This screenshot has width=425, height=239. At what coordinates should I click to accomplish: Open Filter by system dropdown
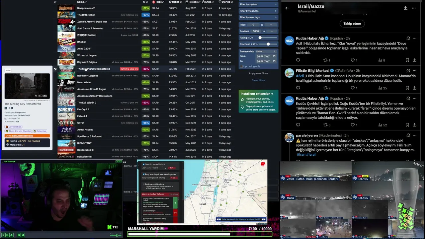[x=258, y=4]
